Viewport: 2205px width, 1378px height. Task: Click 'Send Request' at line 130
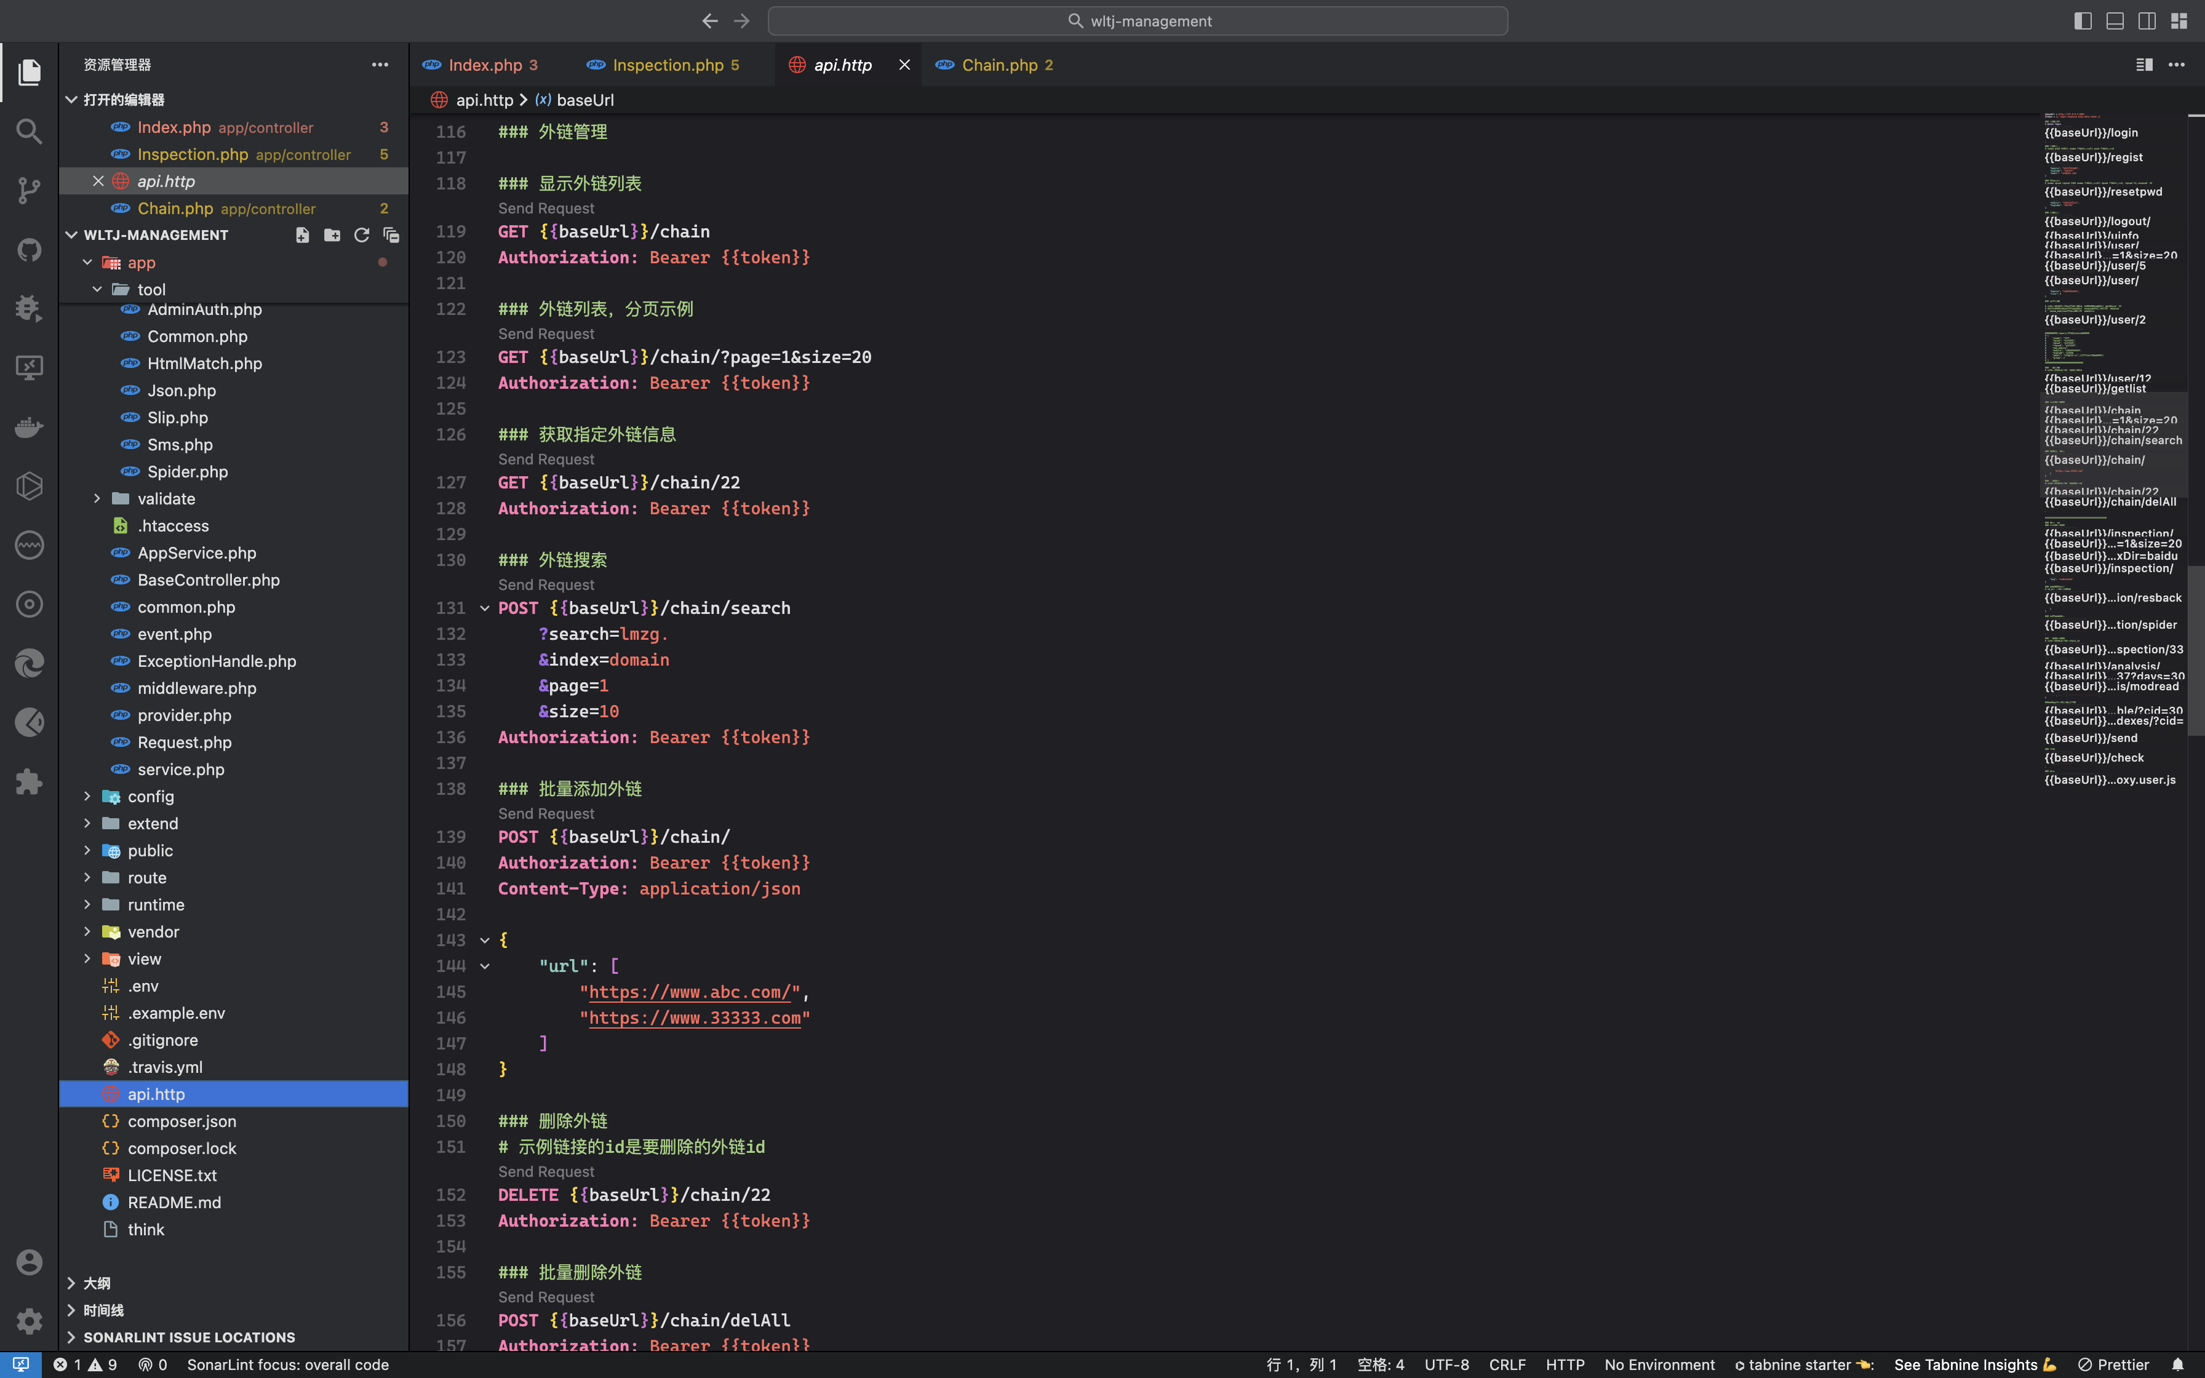coord(546,584)
